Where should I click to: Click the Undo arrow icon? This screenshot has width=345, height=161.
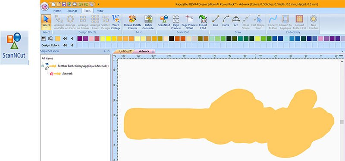tap(81, 4)
